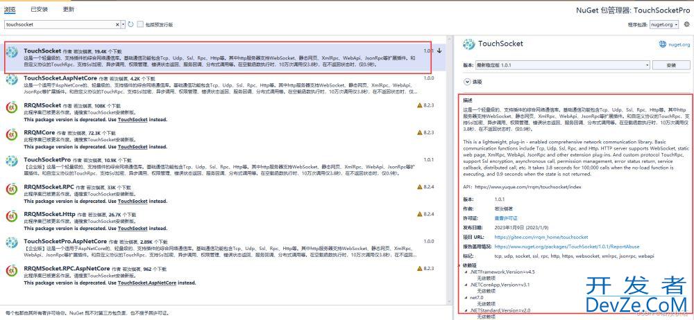Image resolution: width=694 pixels, height=320 pixels.
Task: Click the globe icon beside nuget.org
Action: point(662,44)
